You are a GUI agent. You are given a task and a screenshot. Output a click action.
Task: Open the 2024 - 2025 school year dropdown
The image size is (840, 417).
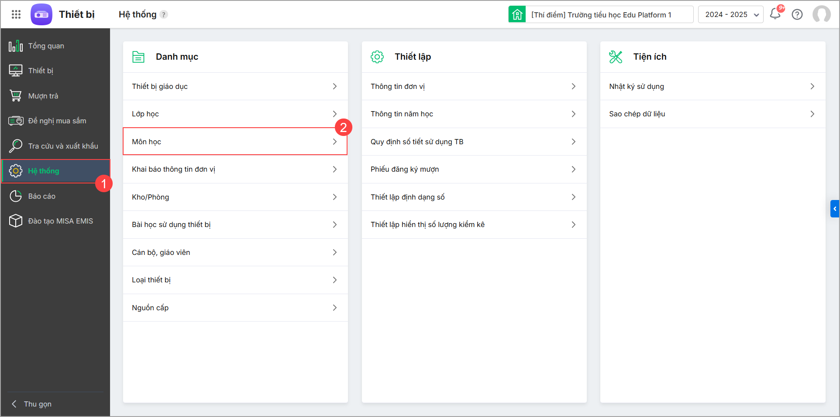pos(730,14)
